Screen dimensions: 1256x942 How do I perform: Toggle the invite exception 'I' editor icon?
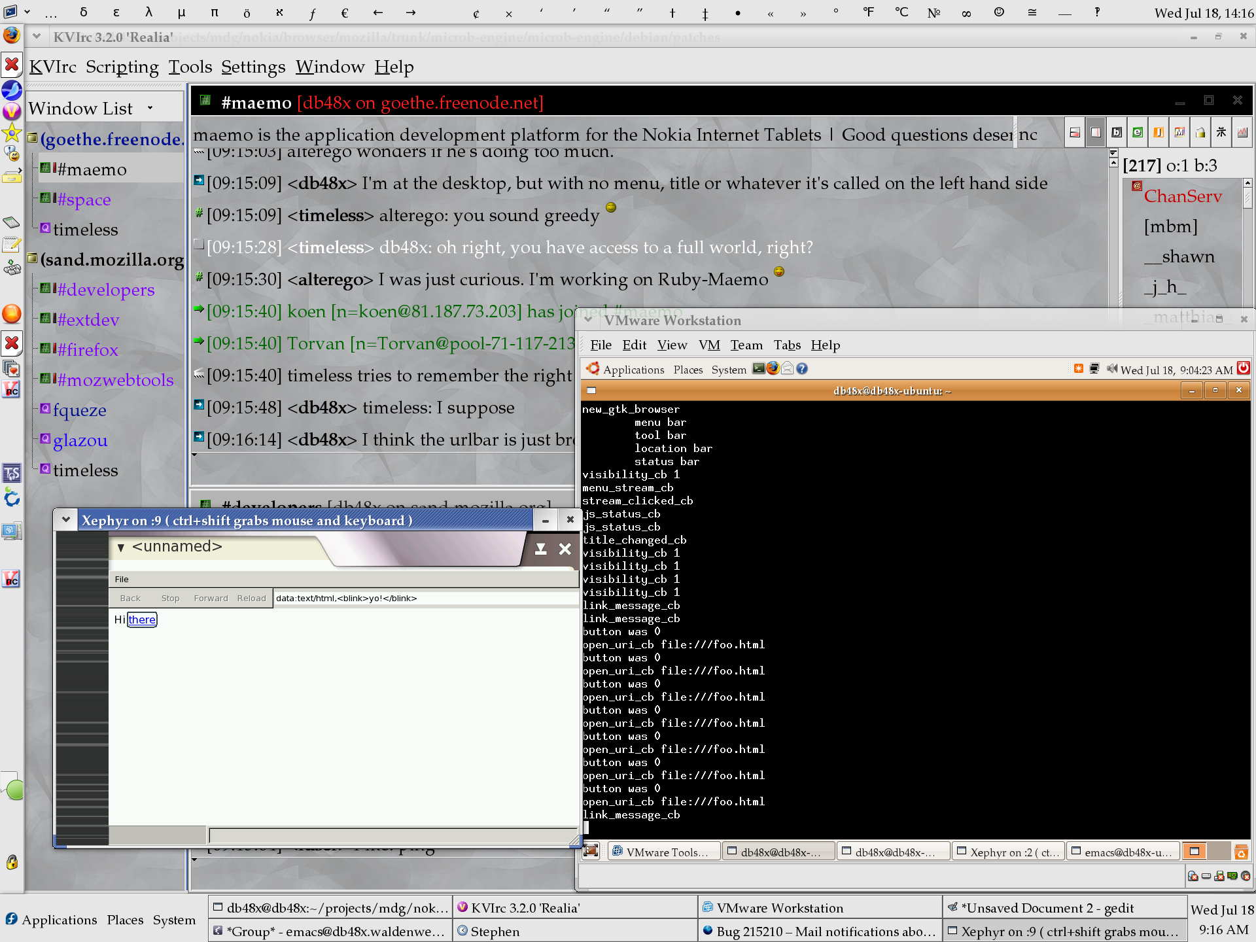tap(1159, 133)
